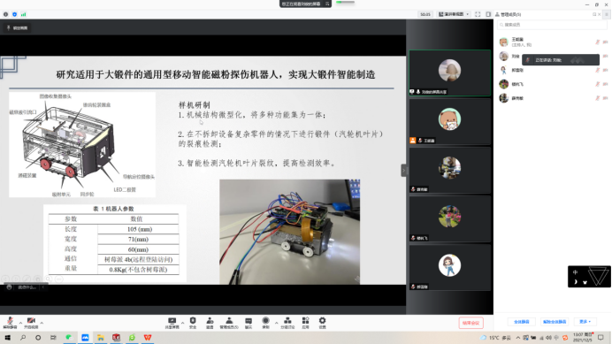Open the Manage Members panel button

click(x=229, y=323)
